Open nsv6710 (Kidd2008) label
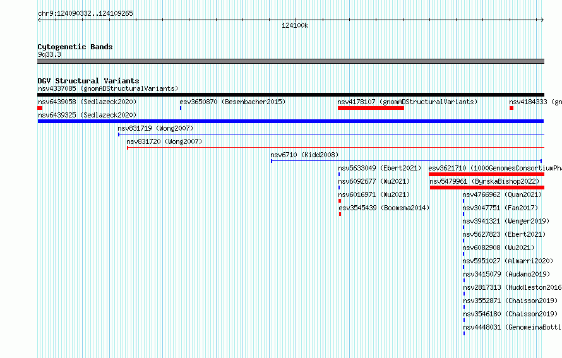The height and width of the screenshot is (358, 562). coord(304,155)
